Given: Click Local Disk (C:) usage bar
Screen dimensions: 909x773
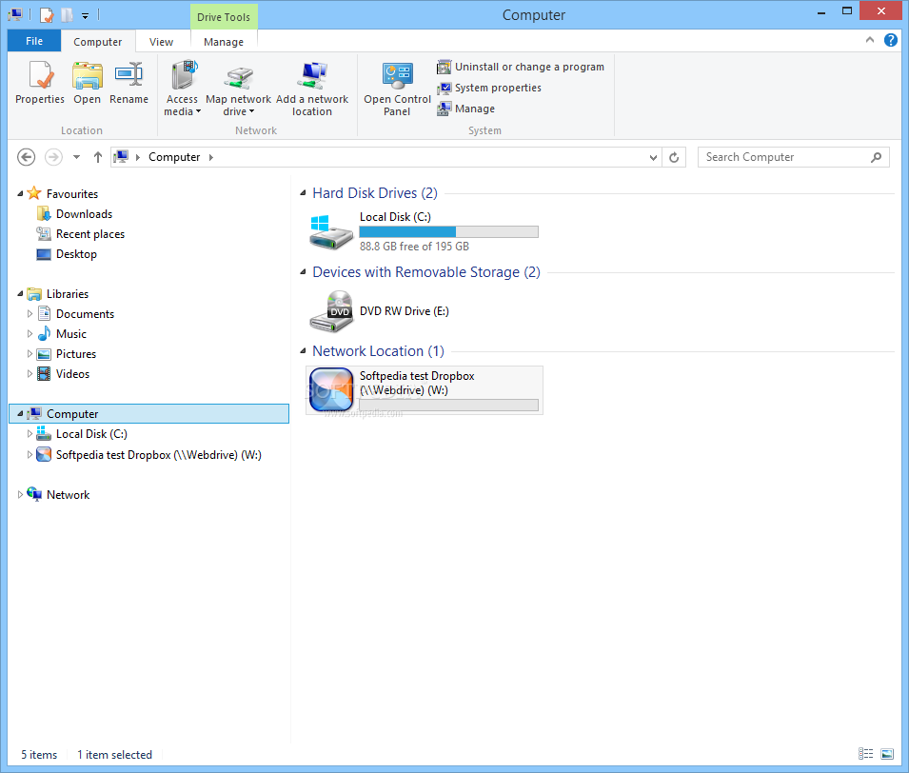Looking at the screenshot, I should pos(448,232).
